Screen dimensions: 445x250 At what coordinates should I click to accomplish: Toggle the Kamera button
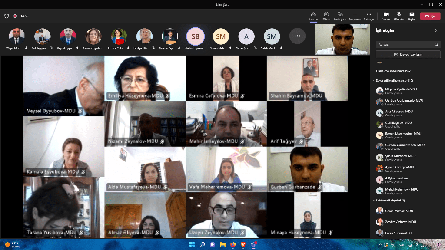click(x=385, y=15)
